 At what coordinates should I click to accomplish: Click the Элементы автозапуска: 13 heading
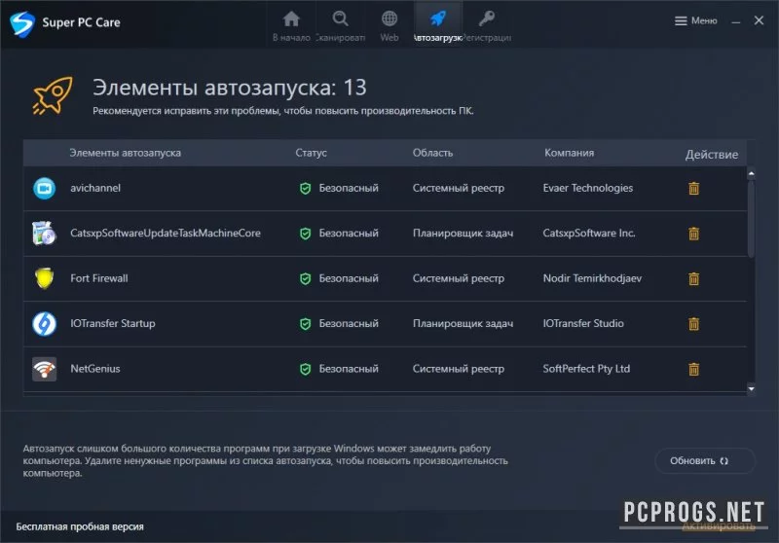230,88
